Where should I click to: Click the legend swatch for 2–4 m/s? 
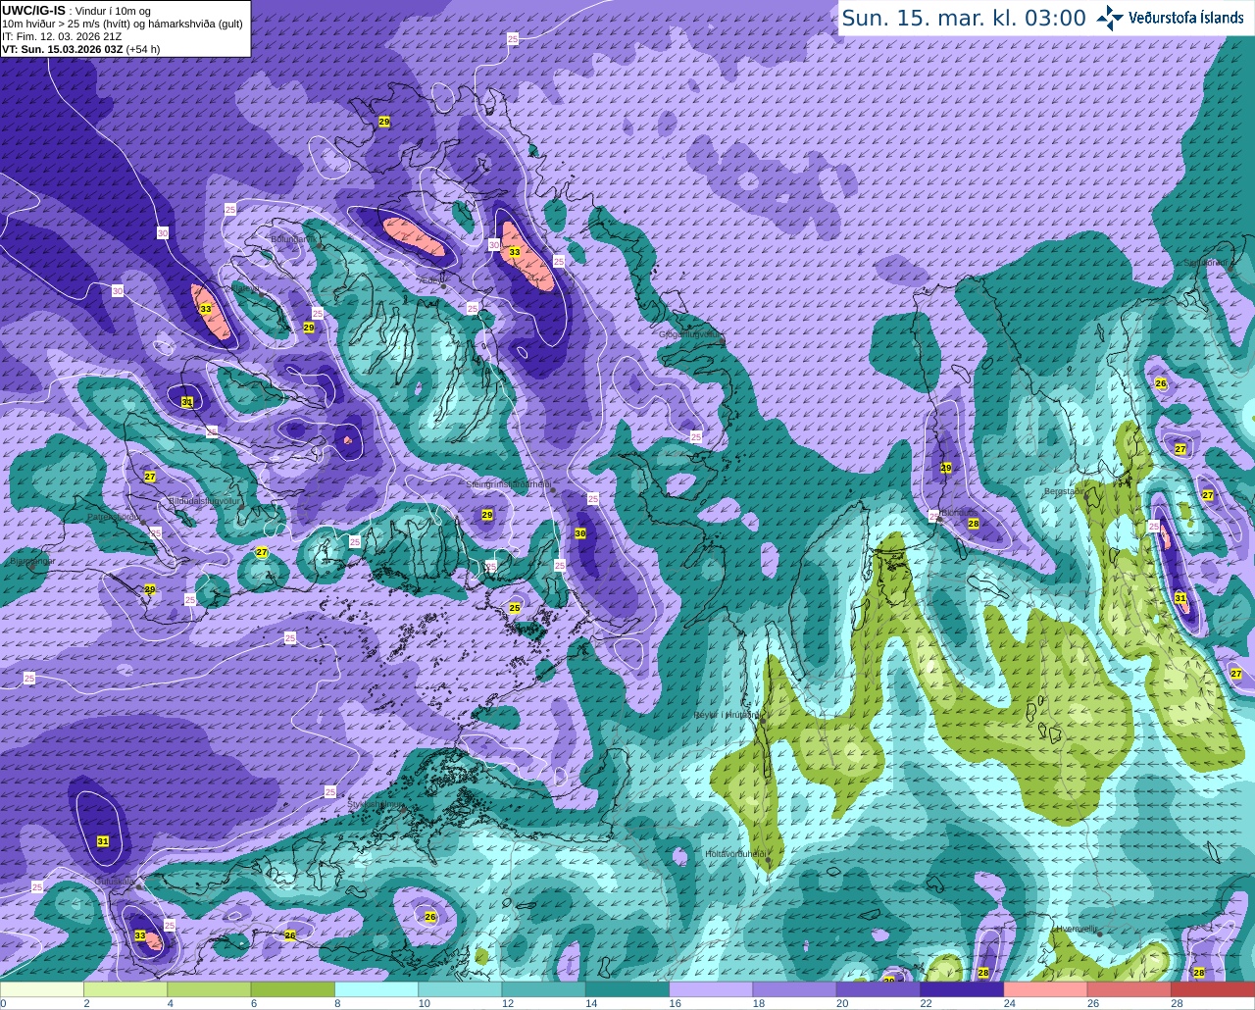(x=125, y=988)
